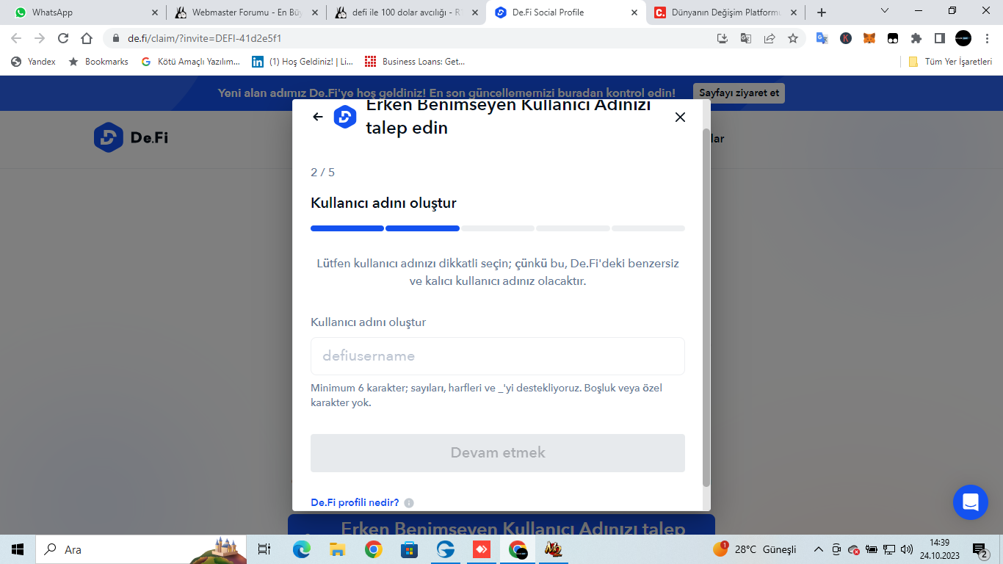Open the De.Fi profili nedir? link
Image resolution: width=1003 pixels, height=564 pixels.
coord(355,503)
